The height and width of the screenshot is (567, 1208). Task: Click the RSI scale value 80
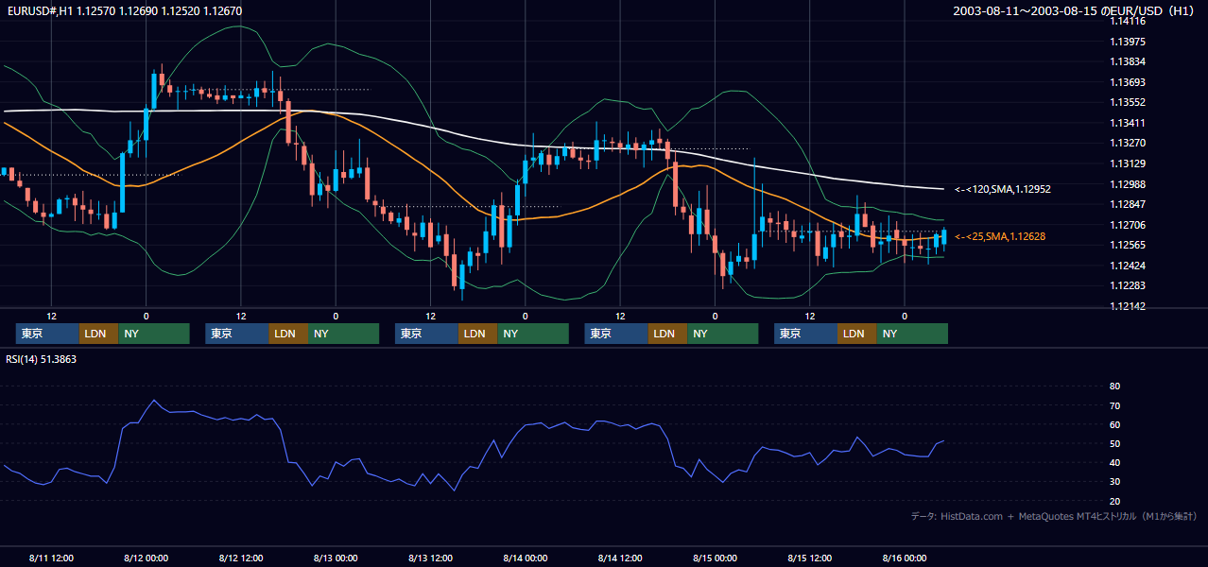[1114, 387]
